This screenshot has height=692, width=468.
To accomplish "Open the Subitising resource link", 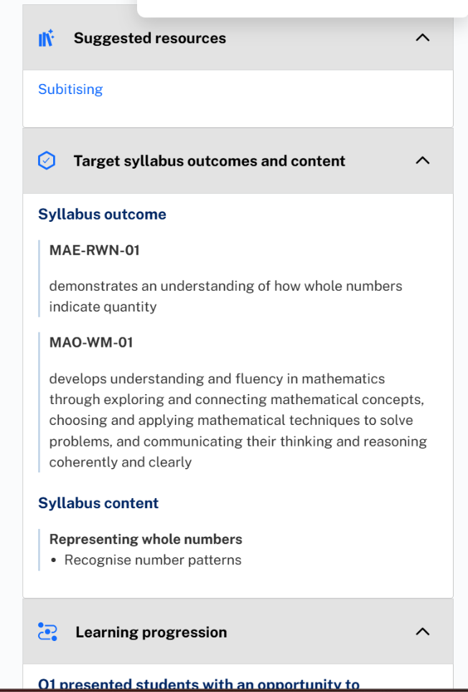I will click(x=70, y=89).
